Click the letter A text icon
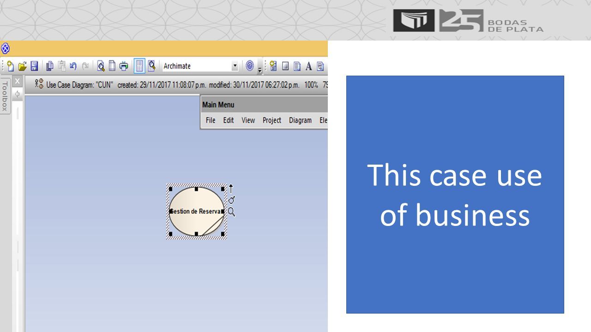Viewport: 591px width, 332px height. pyautogui.click(x=308, y=66)
